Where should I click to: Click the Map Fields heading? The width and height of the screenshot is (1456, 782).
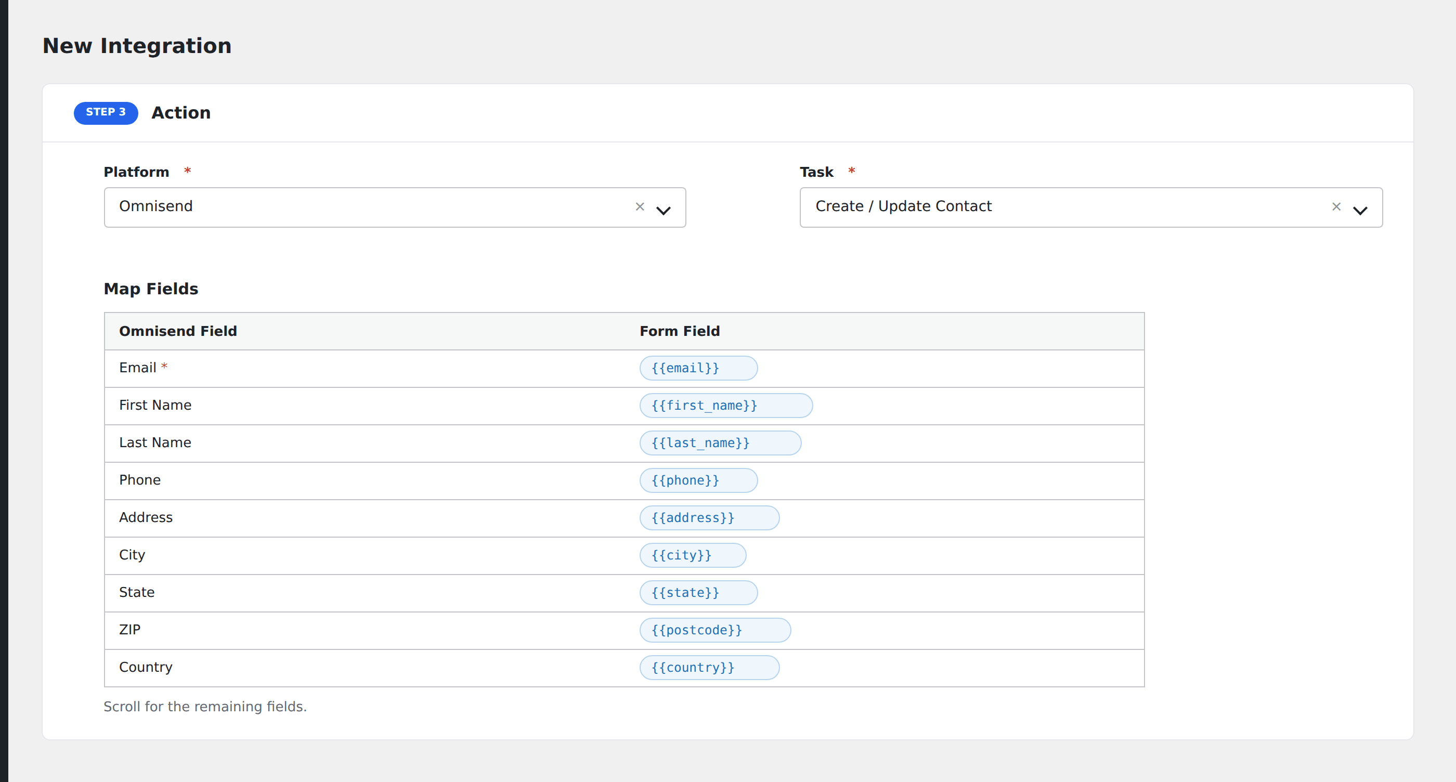pyautogui.click(x=151, y=289)
